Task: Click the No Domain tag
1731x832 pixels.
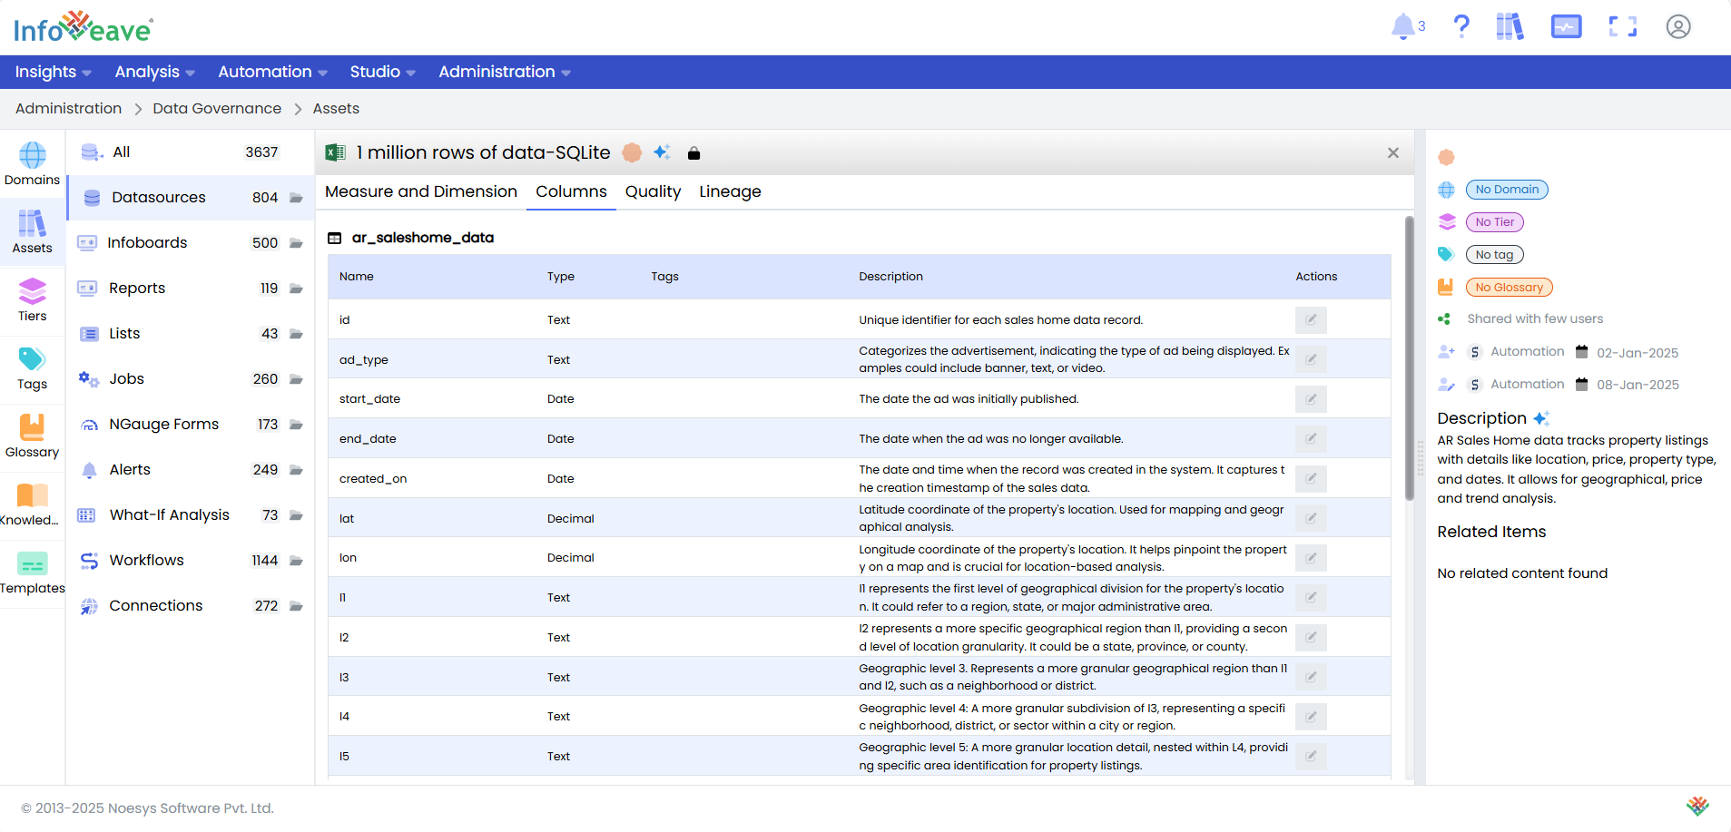Action: (1507, 190)
